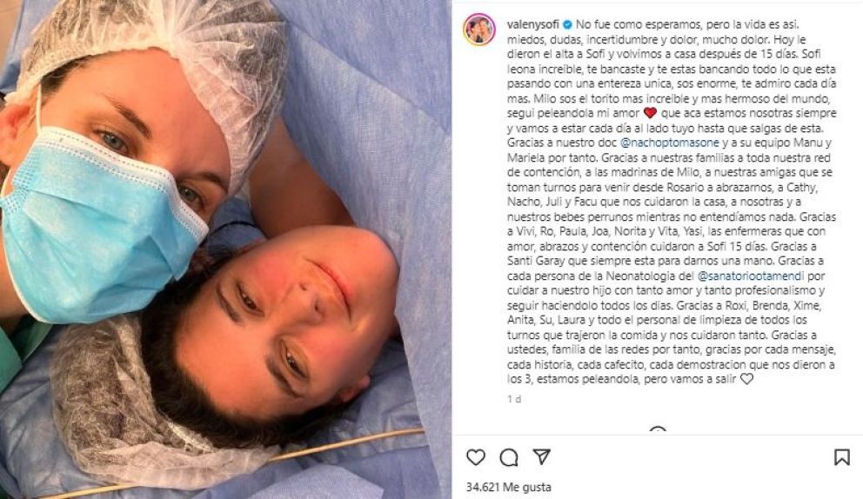Open the @nachoptomasone mention
This screenshot has width=863, height=499.
pos(669,143)
